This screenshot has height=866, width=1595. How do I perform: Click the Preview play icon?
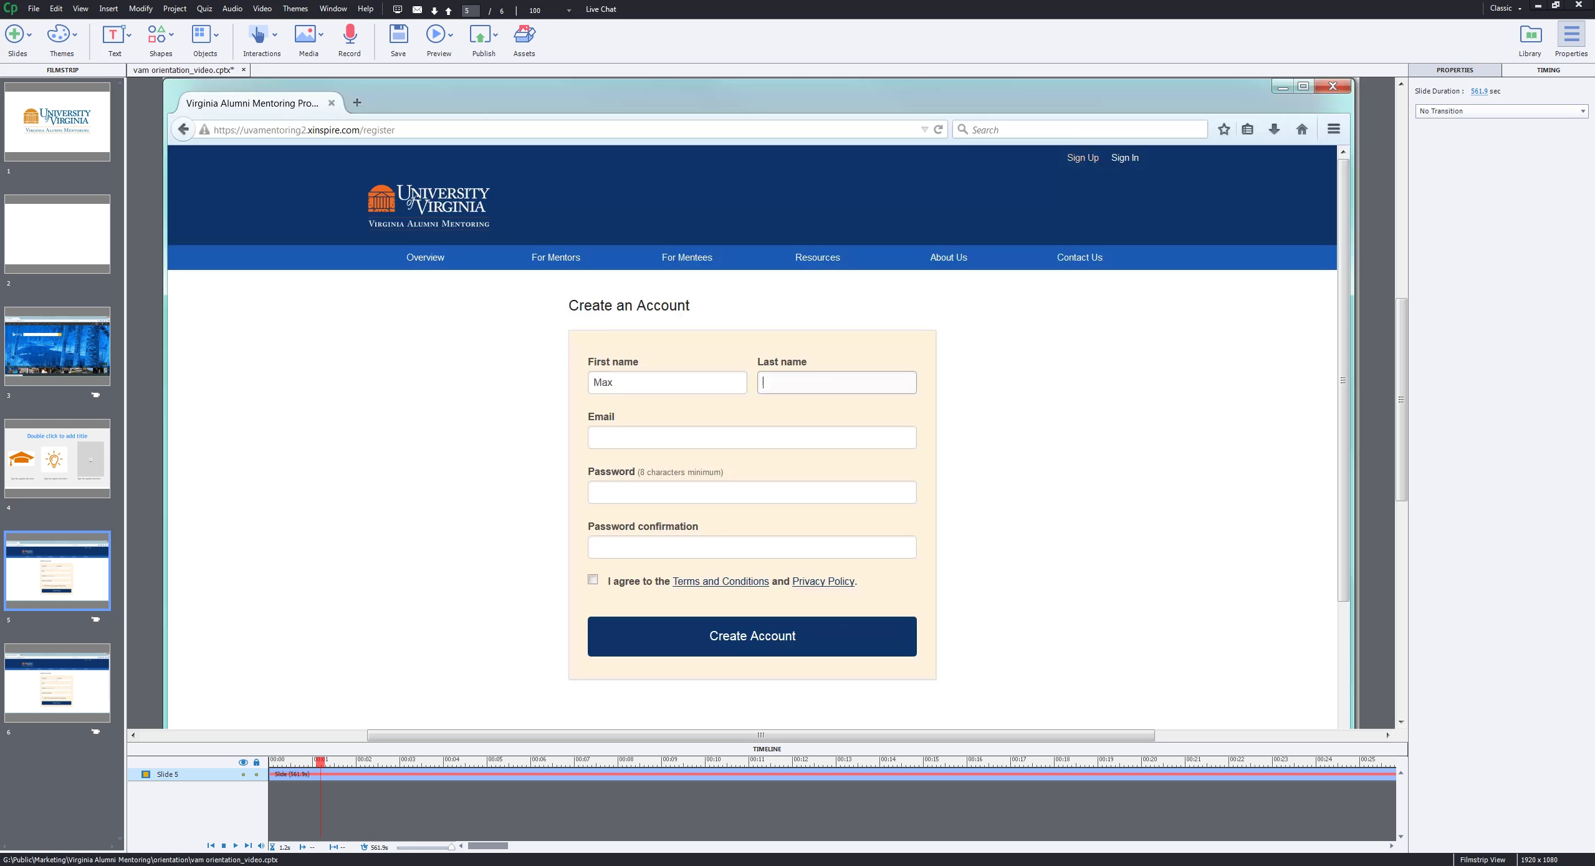(436, 35)
